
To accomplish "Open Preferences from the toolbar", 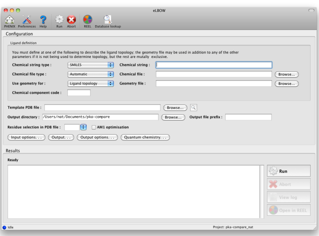I will [x=27, y=19].
